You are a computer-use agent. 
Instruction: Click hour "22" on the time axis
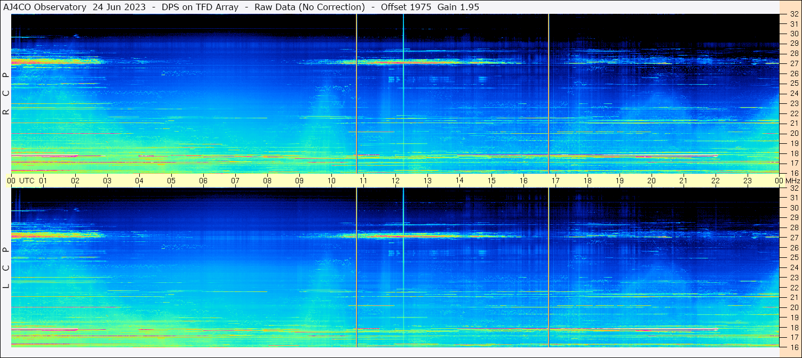coord(716,181)
